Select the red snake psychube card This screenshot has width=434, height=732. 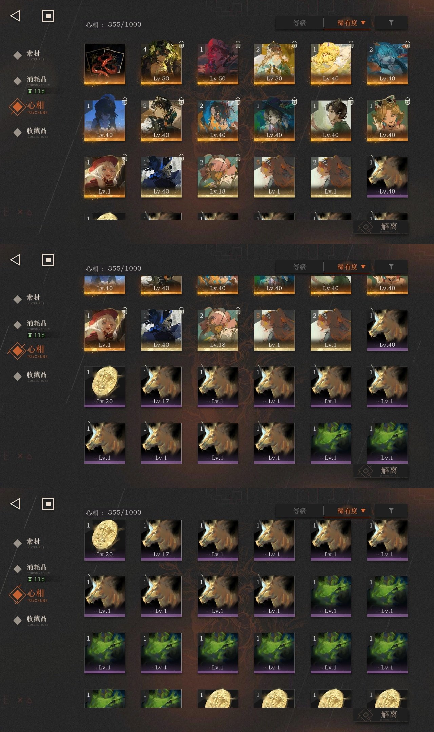(105, 64)
